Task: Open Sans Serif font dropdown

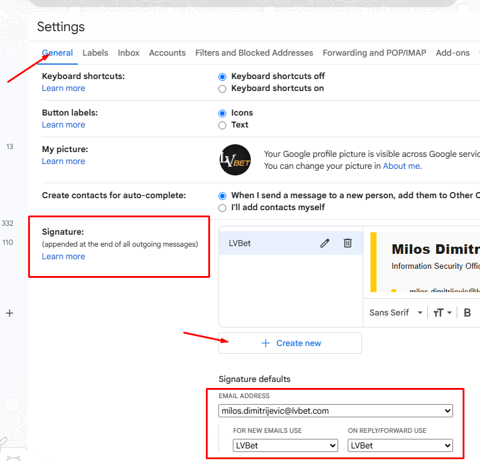Action: point(396,313)
